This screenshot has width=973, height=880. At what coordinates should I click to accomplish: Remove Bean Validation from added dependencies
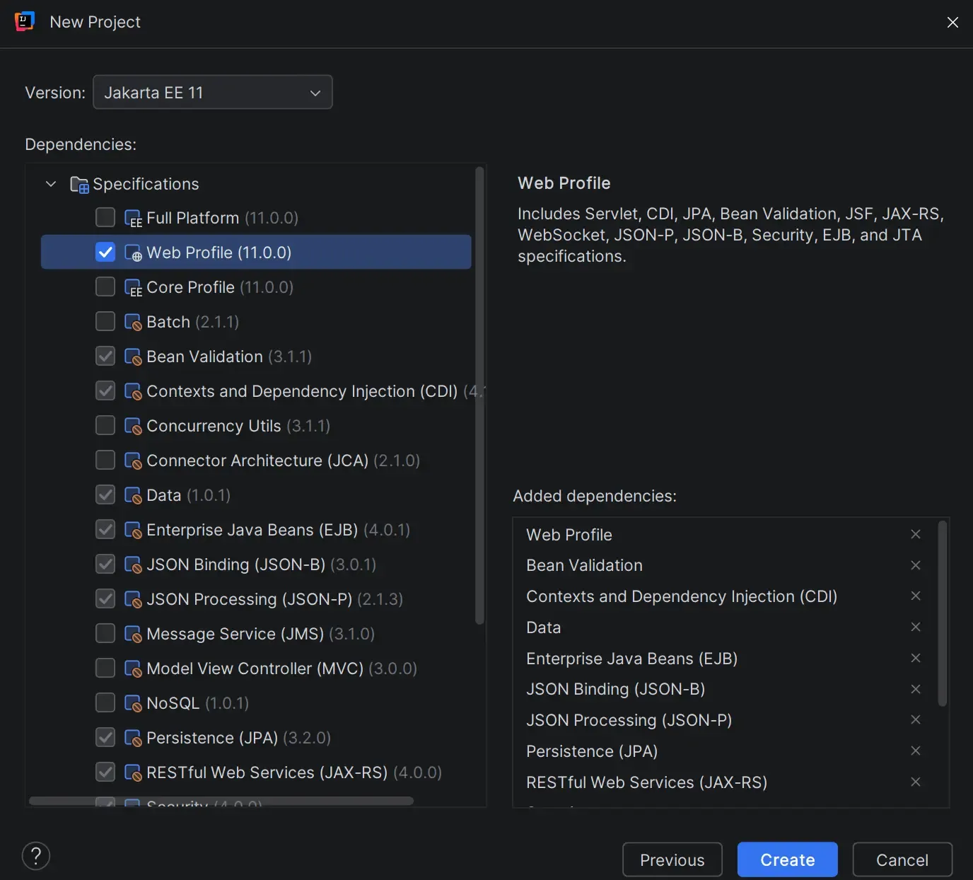(x=916, y=565)
